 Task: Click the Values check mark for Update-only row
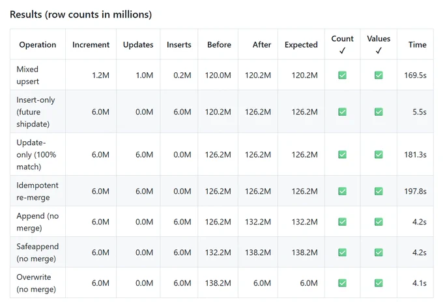[379, 154]
